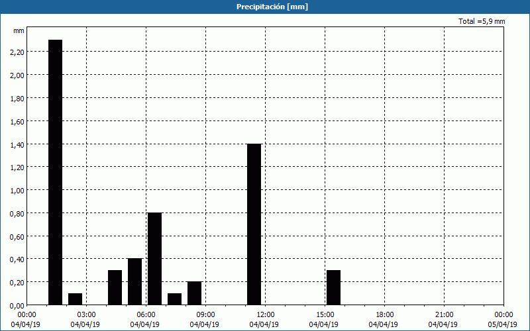Select the 0,40 mm bar before 06:00

coord(135,282)
